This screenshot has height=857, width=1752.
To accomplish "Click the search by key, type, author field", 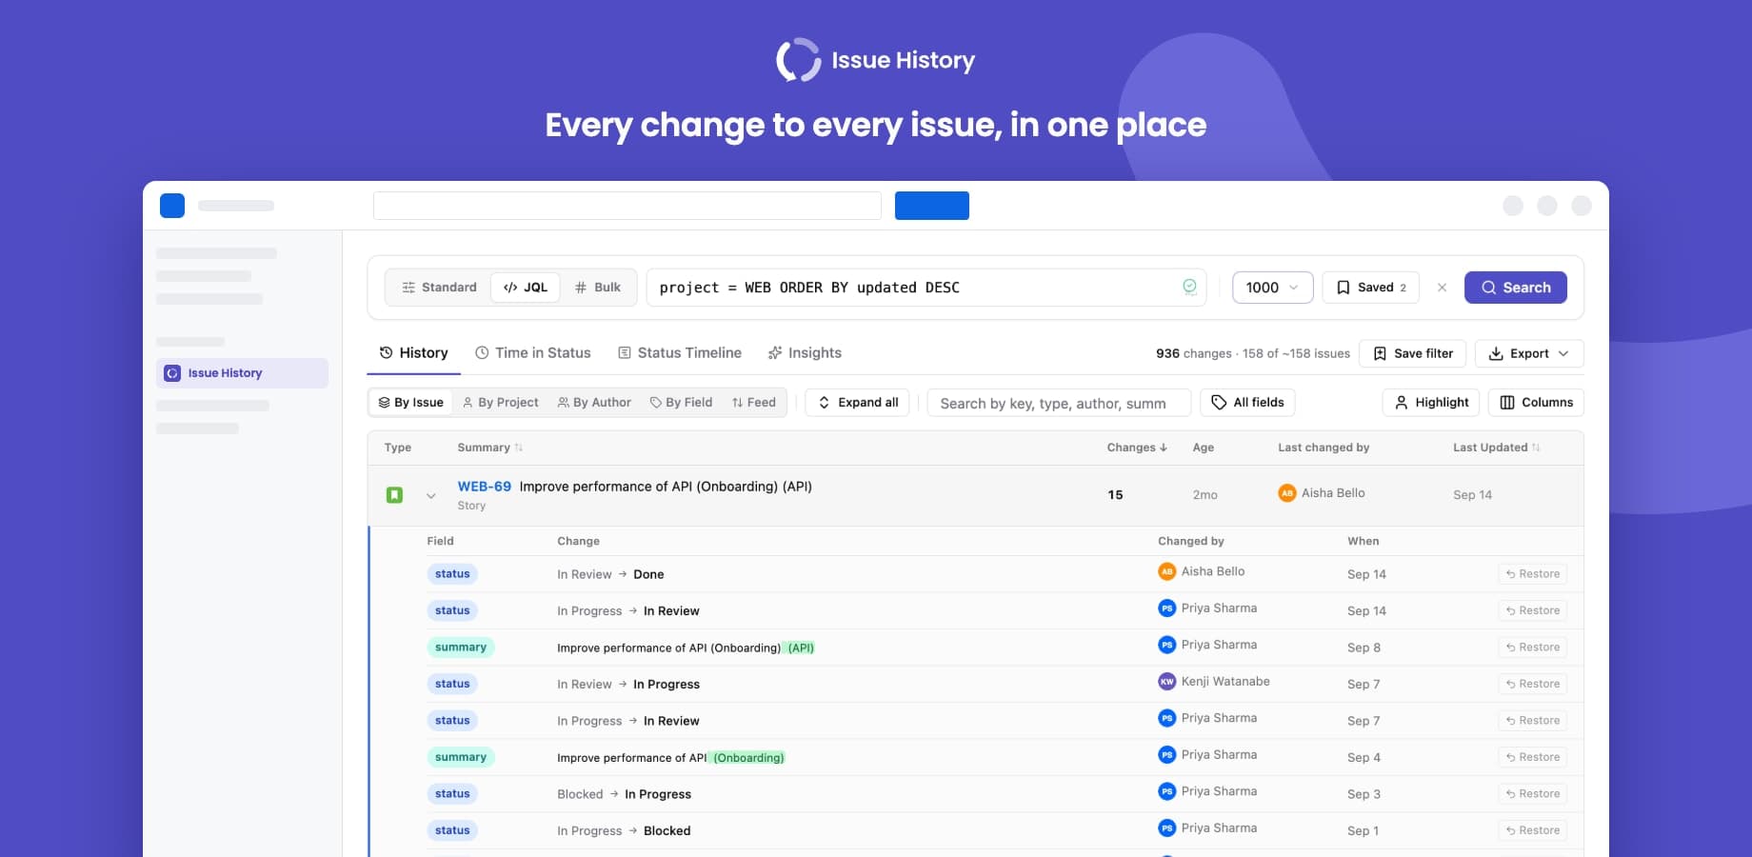I will 1059,403.
